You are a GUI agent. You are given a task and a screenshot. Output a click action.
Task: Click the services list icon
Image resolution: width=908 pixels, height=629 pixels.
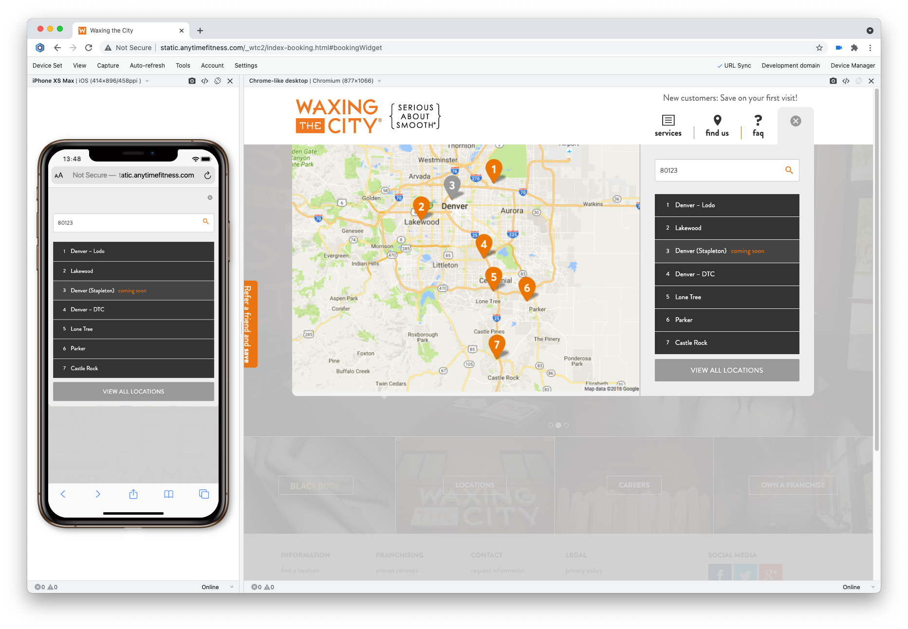tap(668, 120)
